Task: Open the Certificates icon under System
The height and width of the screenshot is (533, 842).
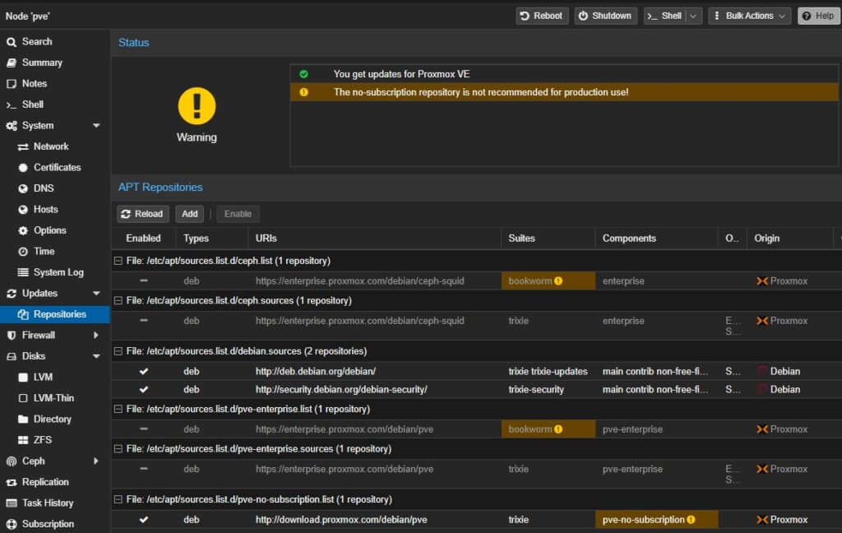Action: [23, 168]
